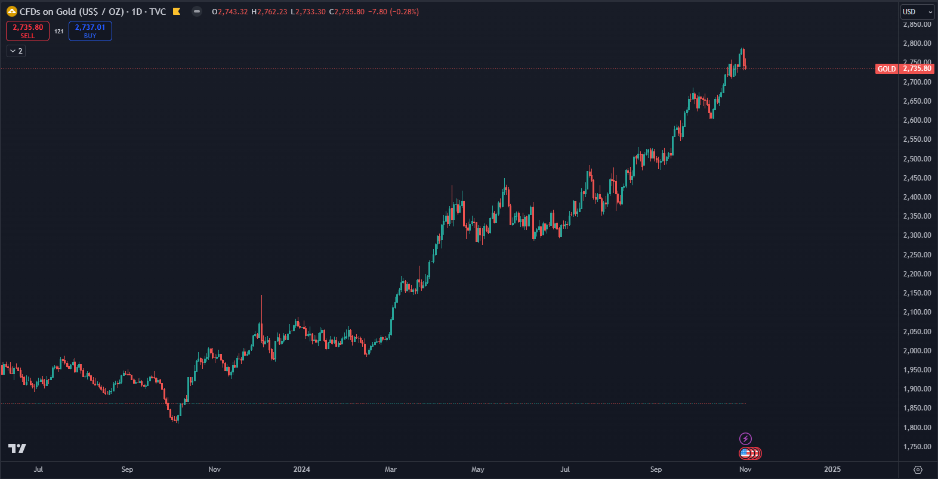Click 2,350.00 on the price scale
Image resolution: width=938 pixels, height=479 pixels.
click(917, 216)
